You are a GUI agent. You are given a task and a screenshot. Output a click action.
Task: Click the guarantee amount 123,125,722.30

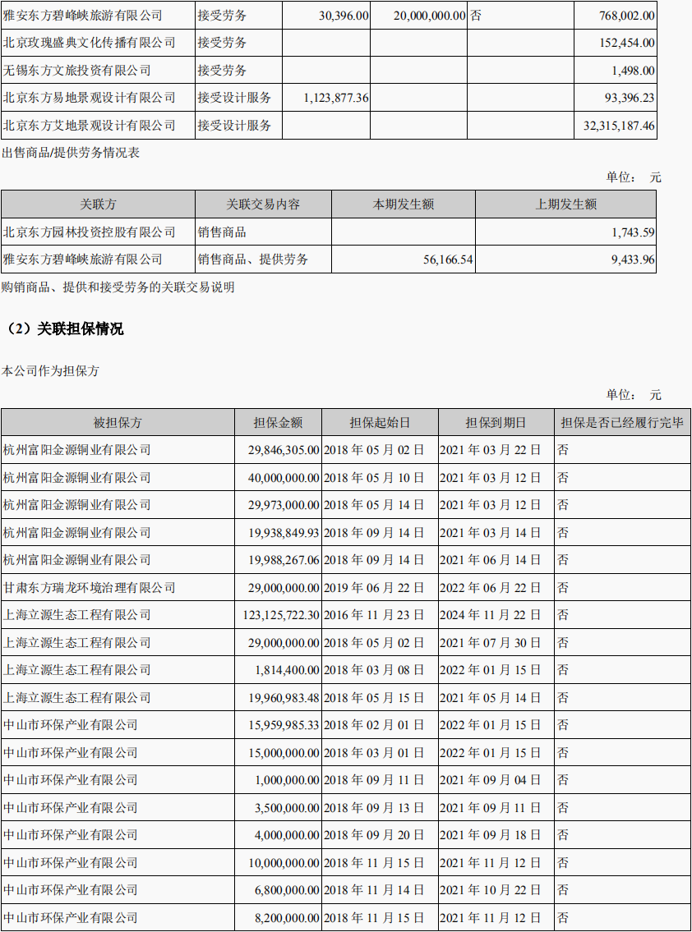click(281, 615)
